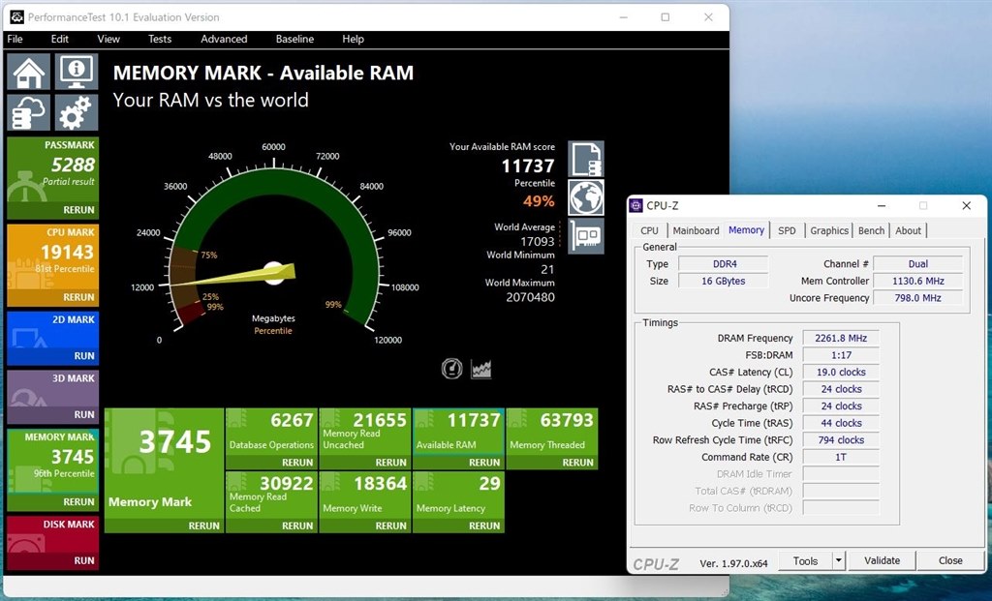Click the Size 16 GBytes field

tap(724, 282)
